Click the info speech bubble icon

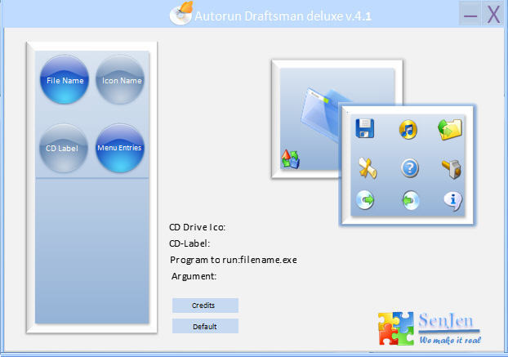(452, 201)
